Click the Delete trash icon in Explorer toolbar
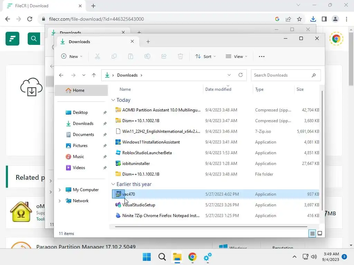 [x=180, y=56]
